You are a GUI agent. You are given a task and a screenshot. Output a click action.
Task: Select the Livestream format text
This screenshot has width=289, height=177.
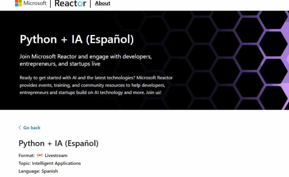(56, 155)
